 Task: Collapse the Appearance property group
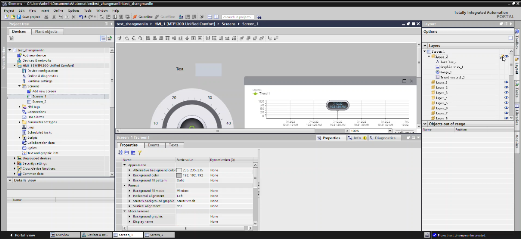coord(125,165)
